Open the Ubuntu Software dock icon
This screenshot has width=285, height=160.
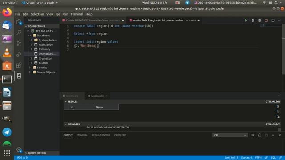coord(7,66)
